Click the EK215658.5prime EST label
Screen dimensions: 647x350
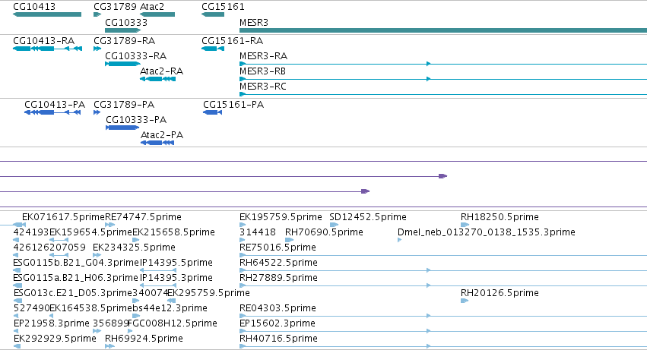(x=173, y=232)
